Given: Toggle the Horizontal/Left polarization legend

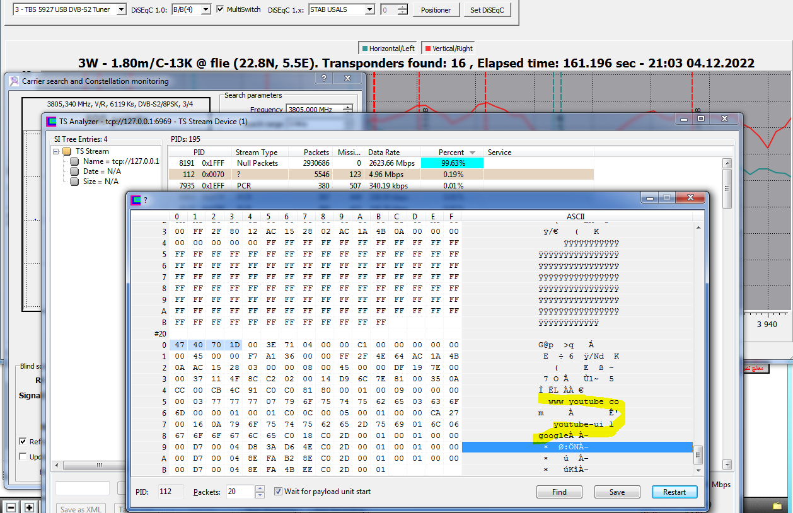Looking at the screenshot, I should click(x=387, y=49).
